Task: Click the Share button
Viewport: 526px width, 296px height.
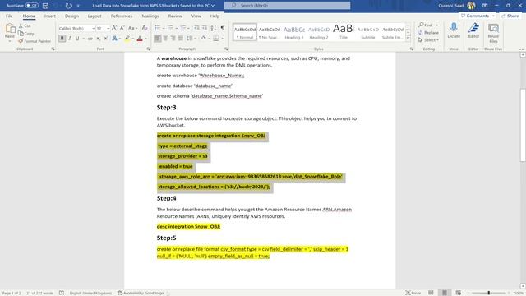Action: tap(510, 16)
